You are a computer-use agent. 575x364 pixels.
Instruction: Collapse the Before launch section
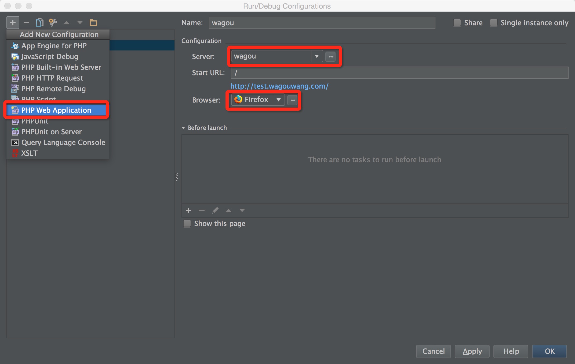tap(183, 128)
